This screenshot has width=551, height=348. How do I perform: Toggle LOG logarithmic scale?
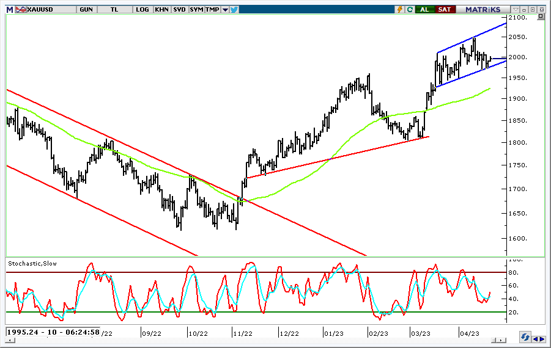pos(142,9)
